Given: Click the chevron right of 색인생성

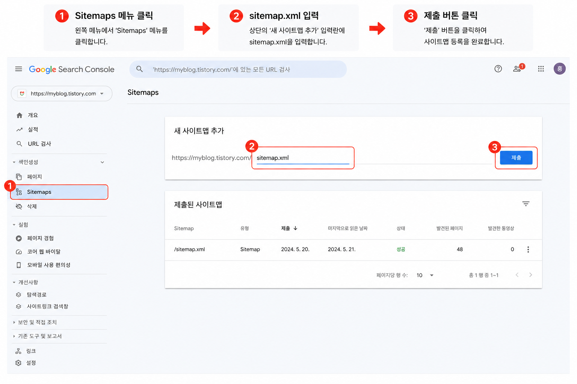Looking at the screenshot, I should [x=102, y=162].
